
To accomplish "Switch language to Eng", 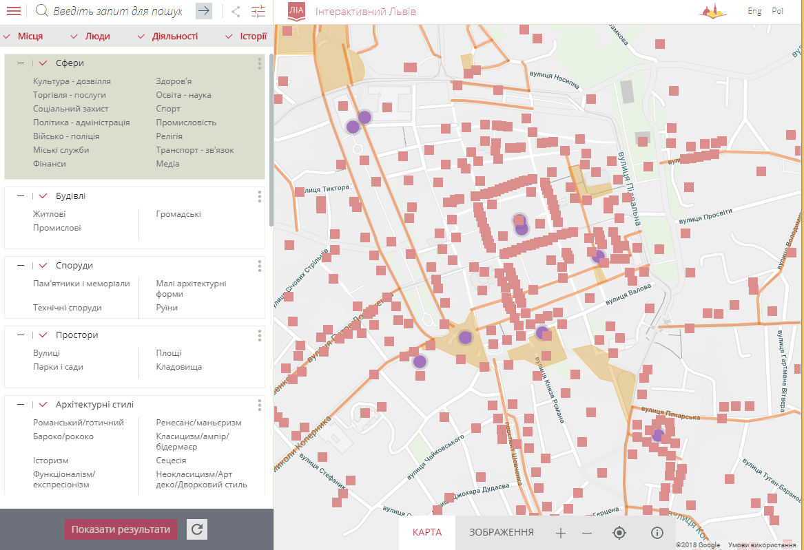I will point(754,11).
